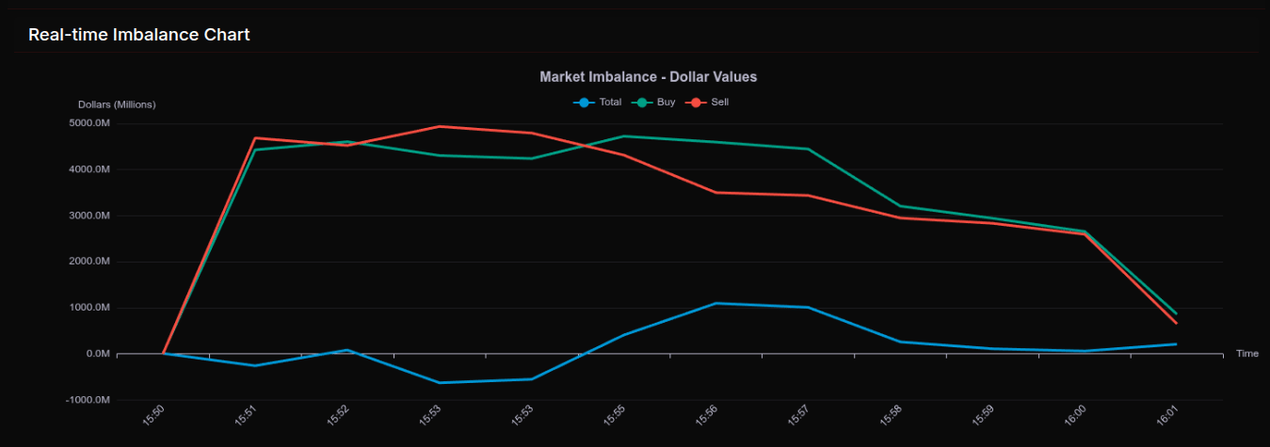Click the Total line peak at 15:56

[715, 303]
